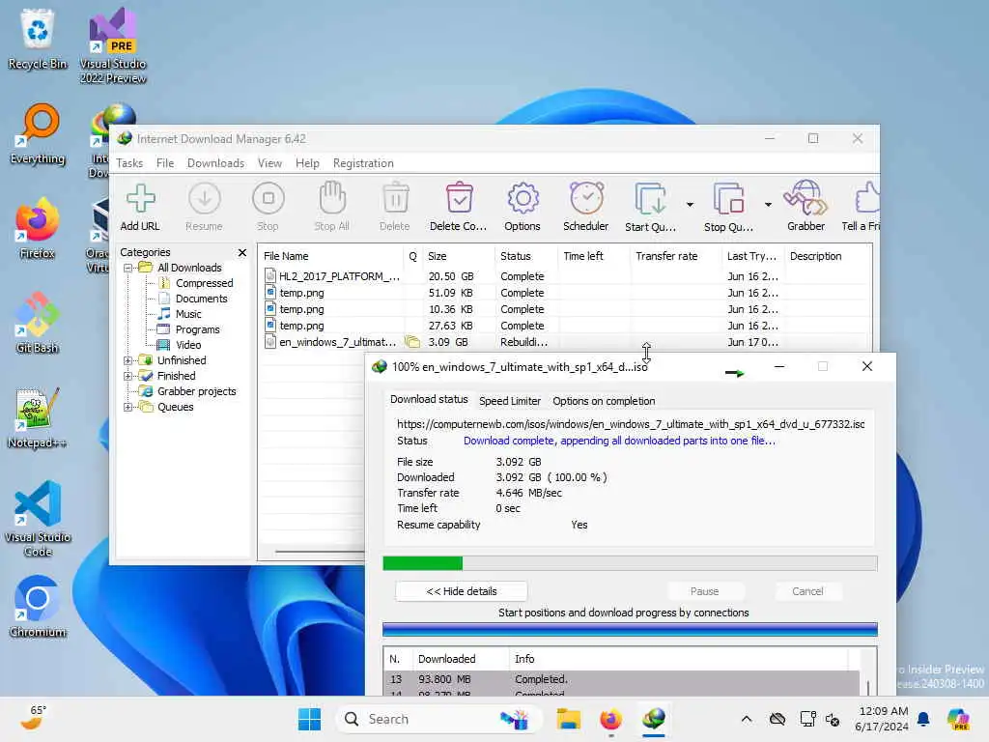989x742 pixels.
Task: Click the Delete trash icon in toolbar
Action: tap(395, 207)
